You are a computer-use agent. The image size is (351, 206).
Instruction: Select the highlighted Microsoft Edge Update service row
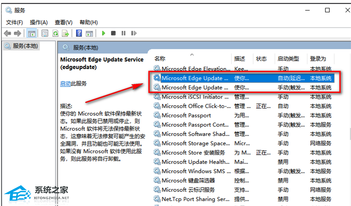pos(244,78)
